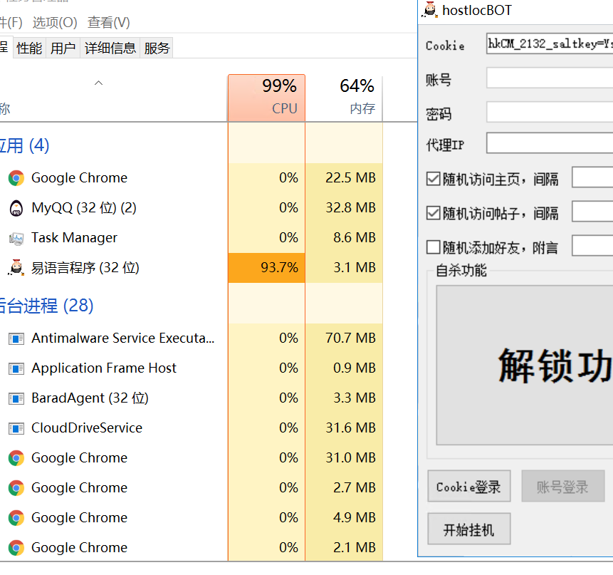Uncheck 随机访问主页 checkbox
613x575 pixels.
433,179
